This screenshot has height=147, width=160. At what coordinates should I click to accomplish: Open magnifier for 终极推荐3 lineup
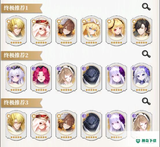pyautogui.click(x=146, y=101)
